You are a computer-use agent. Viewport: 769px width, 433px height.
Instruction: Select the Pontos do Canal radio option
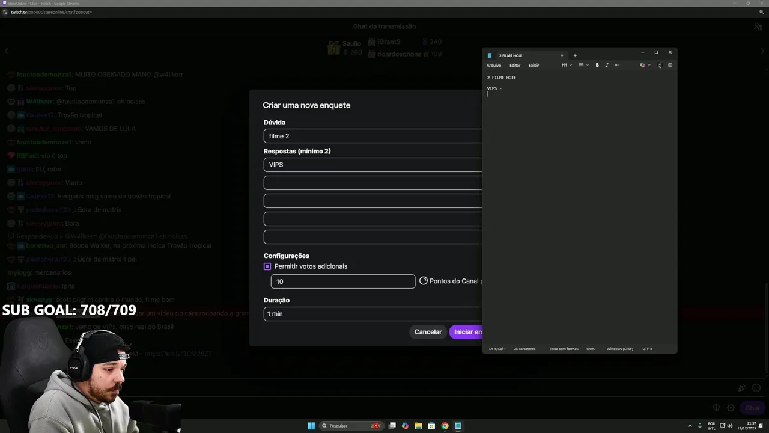pyautogui.click(x=424, y=281)
